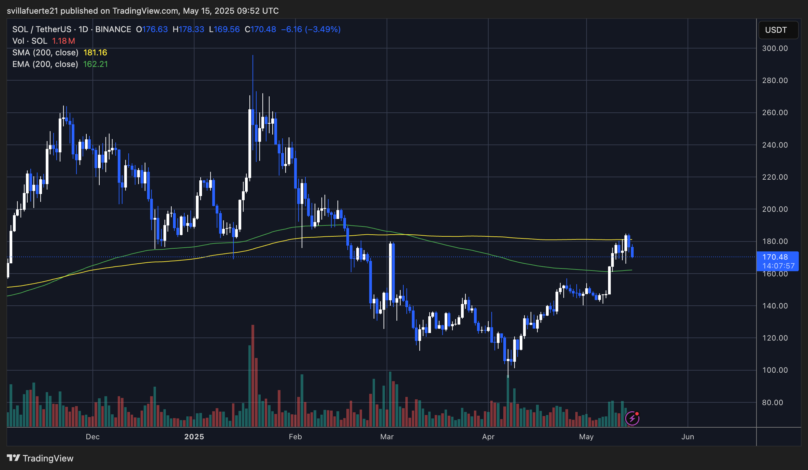The width and height of the screenshot is (808, 470).
Task: Click the Feb label on the time axis
Action: (295, 437)
